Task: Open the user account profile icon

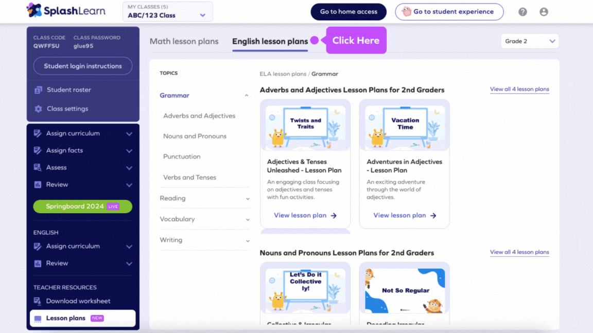Action: (544, 12)
